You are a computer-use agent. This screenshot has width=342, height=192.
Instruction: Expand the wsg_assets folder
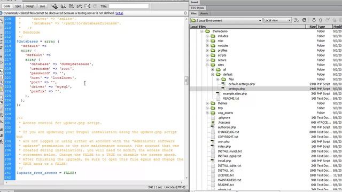point(207,113)
